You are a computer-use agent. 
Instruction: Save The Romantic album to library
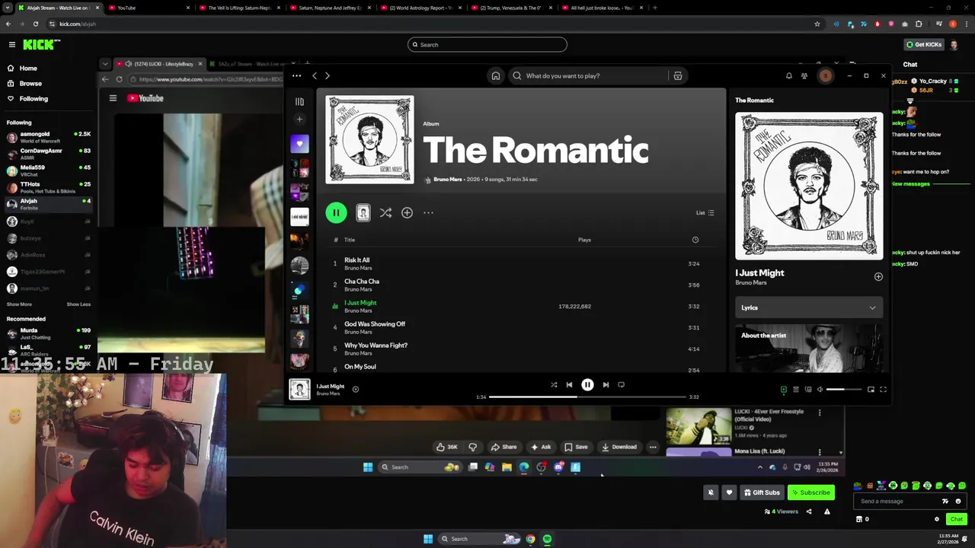tap(407, 213)
